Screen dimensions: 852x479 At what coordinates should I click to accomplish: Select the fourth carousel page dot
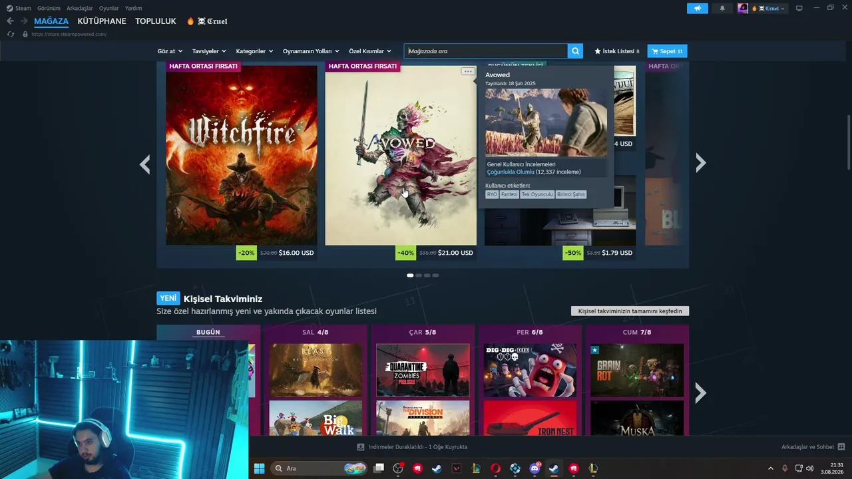click(x=436, y=275)
